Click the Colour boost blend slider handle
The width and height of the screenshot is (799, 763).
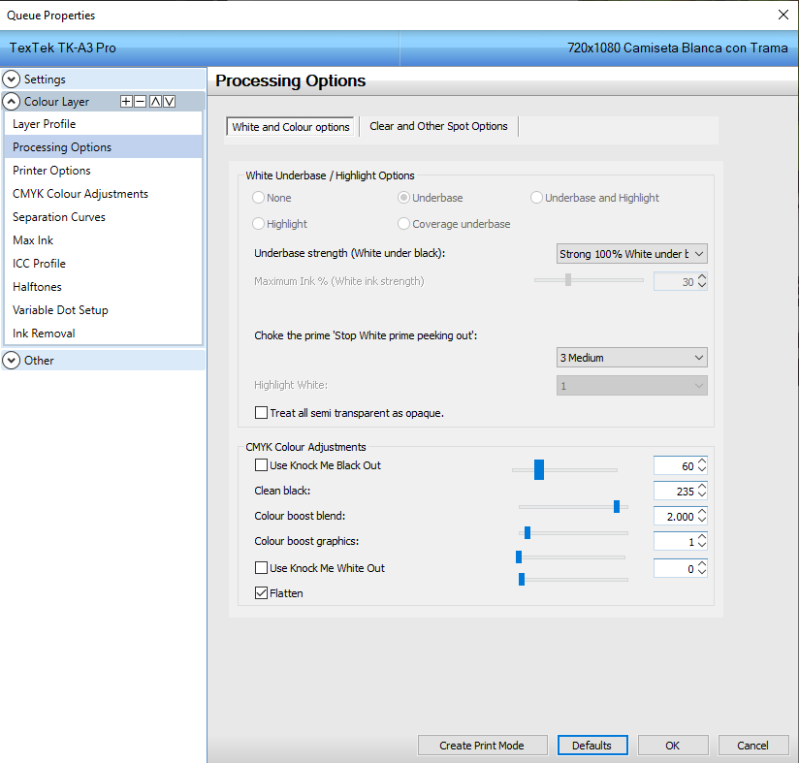[x=527, y=533]
